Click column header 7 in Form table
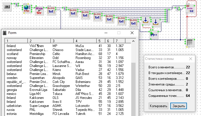 tap(119, 41)
